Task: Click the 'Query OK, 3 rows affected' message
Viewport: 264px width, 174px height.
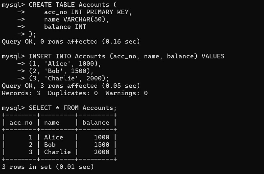Action: click(x=71, y=86)
